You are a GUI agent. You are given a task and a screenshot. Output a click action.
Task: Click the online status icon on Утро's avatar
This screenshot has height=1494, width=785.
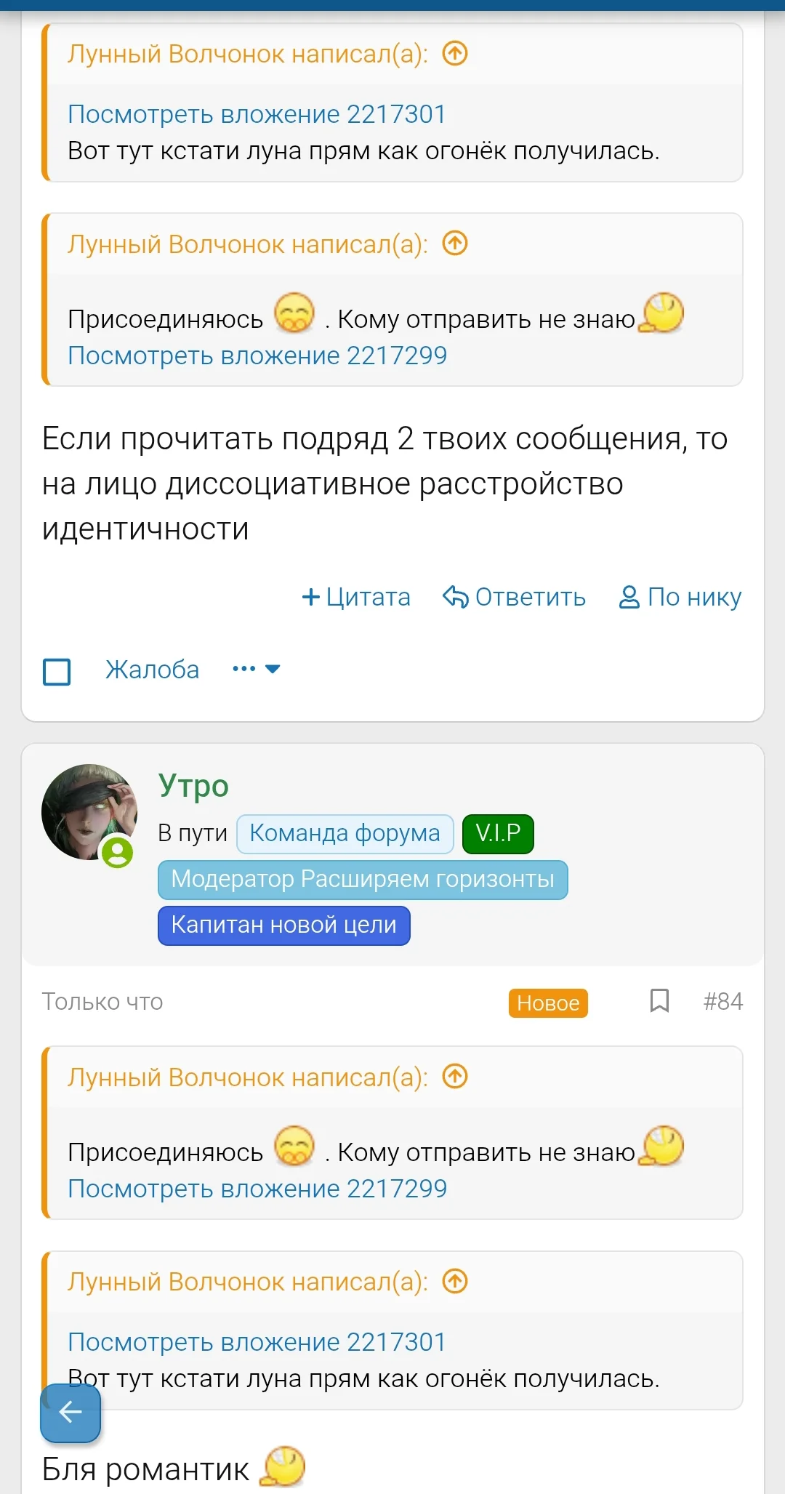(x=117, y=852)
